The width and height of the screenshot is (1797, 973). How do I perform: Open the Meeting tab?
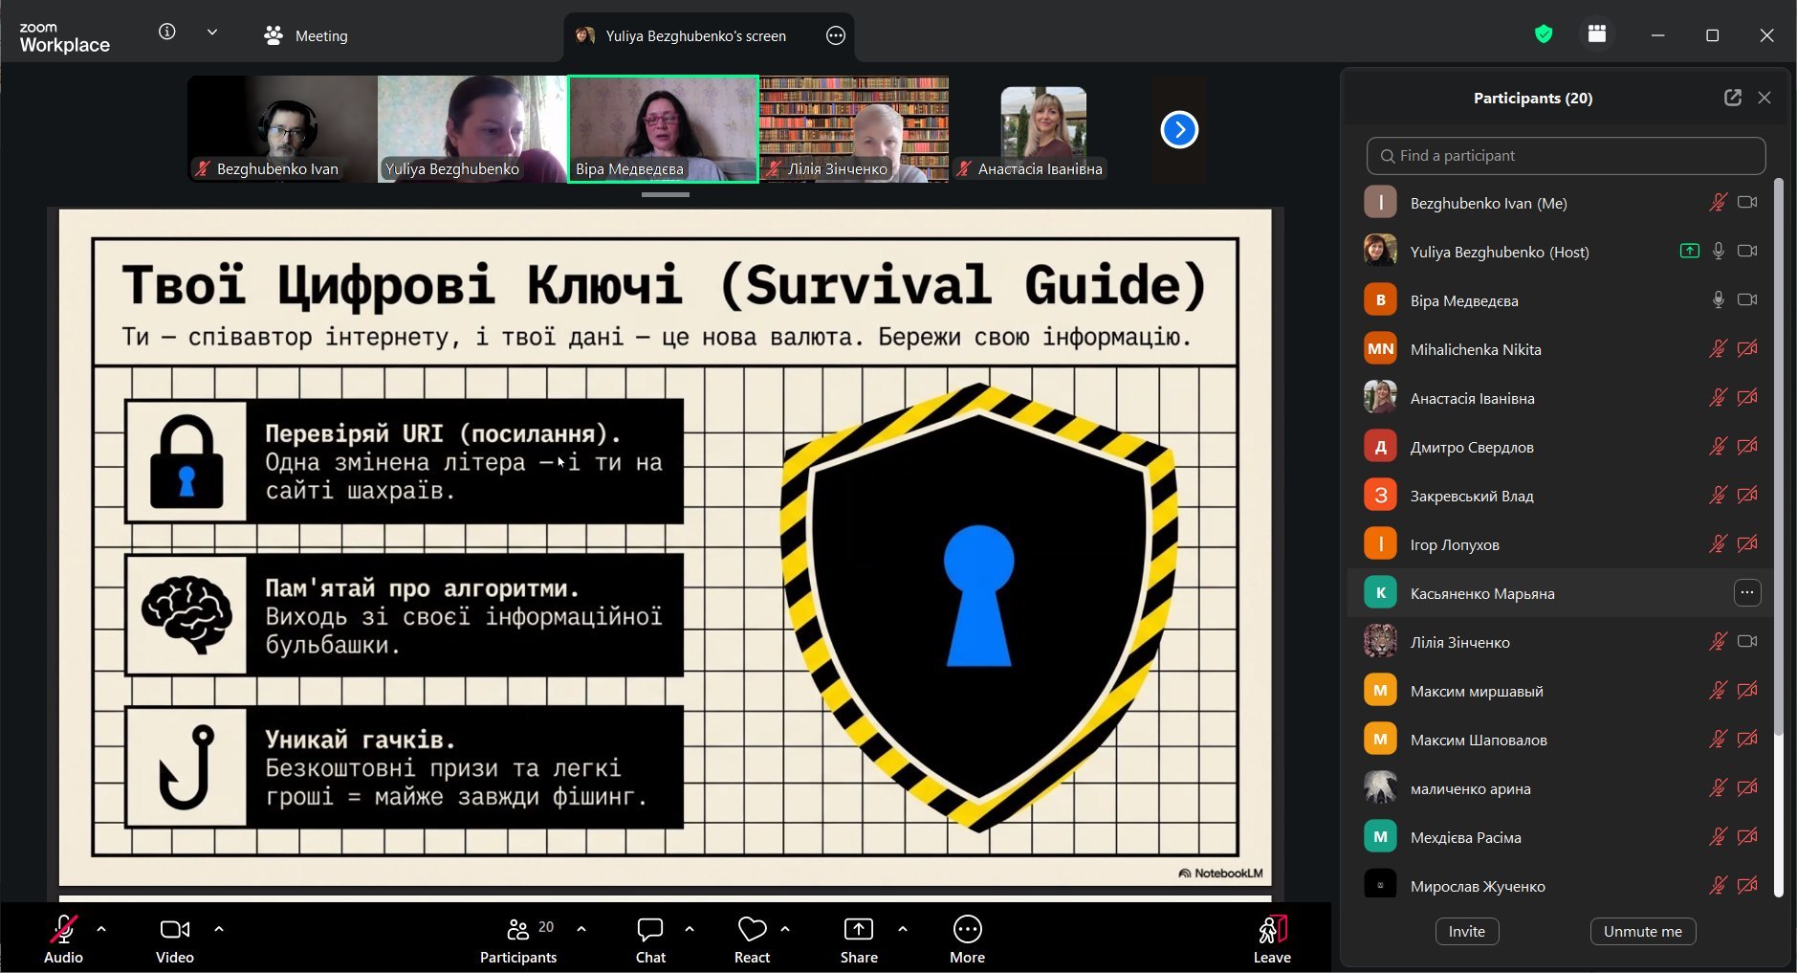pos(306,36)
